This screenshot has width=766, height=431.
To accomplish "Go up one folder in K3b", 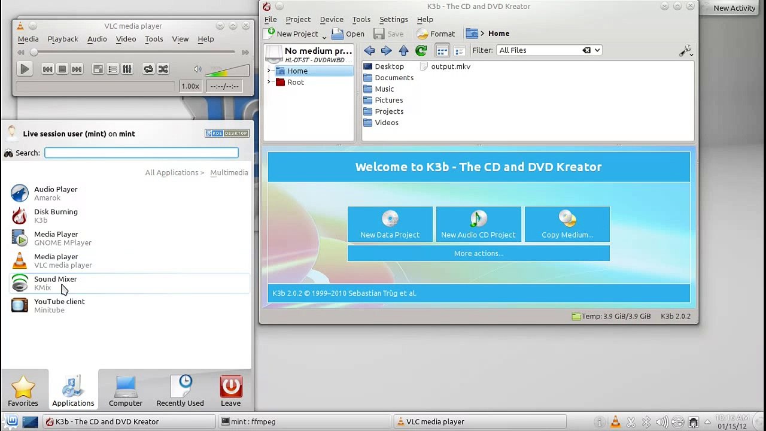I will click(x=403, y=51).
